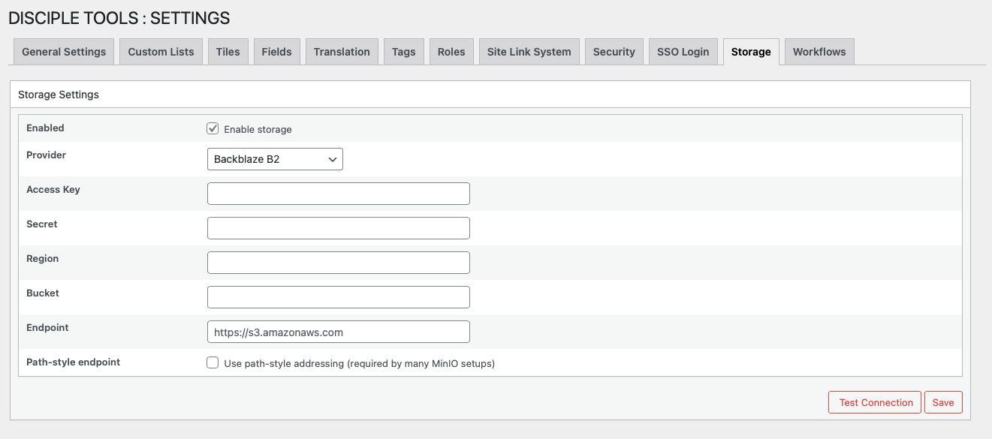This screenshot has width=992, height=439.
Task: Enable path-style addressing checkbox
Action: [x=213, y=363]
